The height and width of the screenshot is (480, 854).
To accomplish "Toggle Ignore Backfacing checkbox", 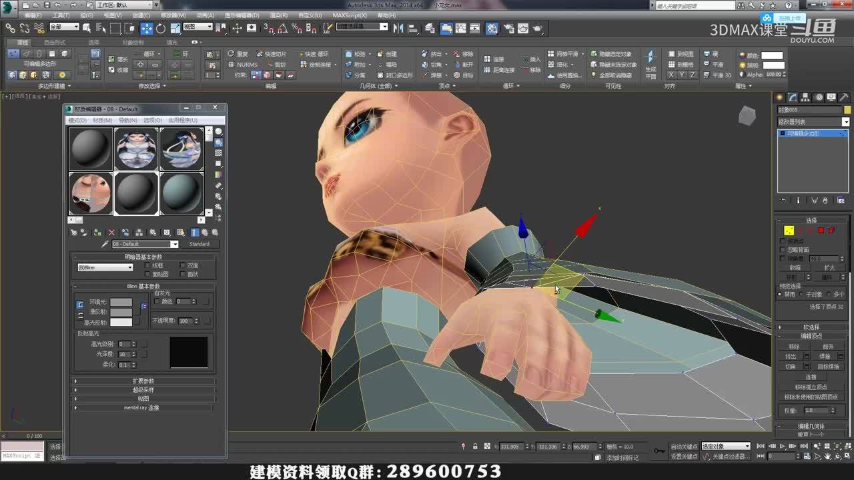I will point(783,250).
